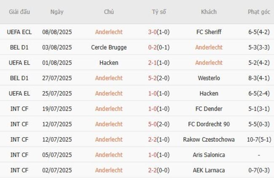Click Anderlecht home team in FC Sheriff match

(x=109, y=32)
